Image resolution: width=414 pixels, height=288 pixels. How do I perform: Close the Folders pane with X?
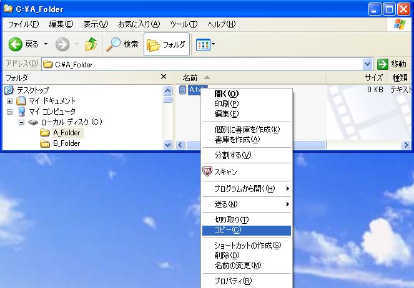(164, 77)
